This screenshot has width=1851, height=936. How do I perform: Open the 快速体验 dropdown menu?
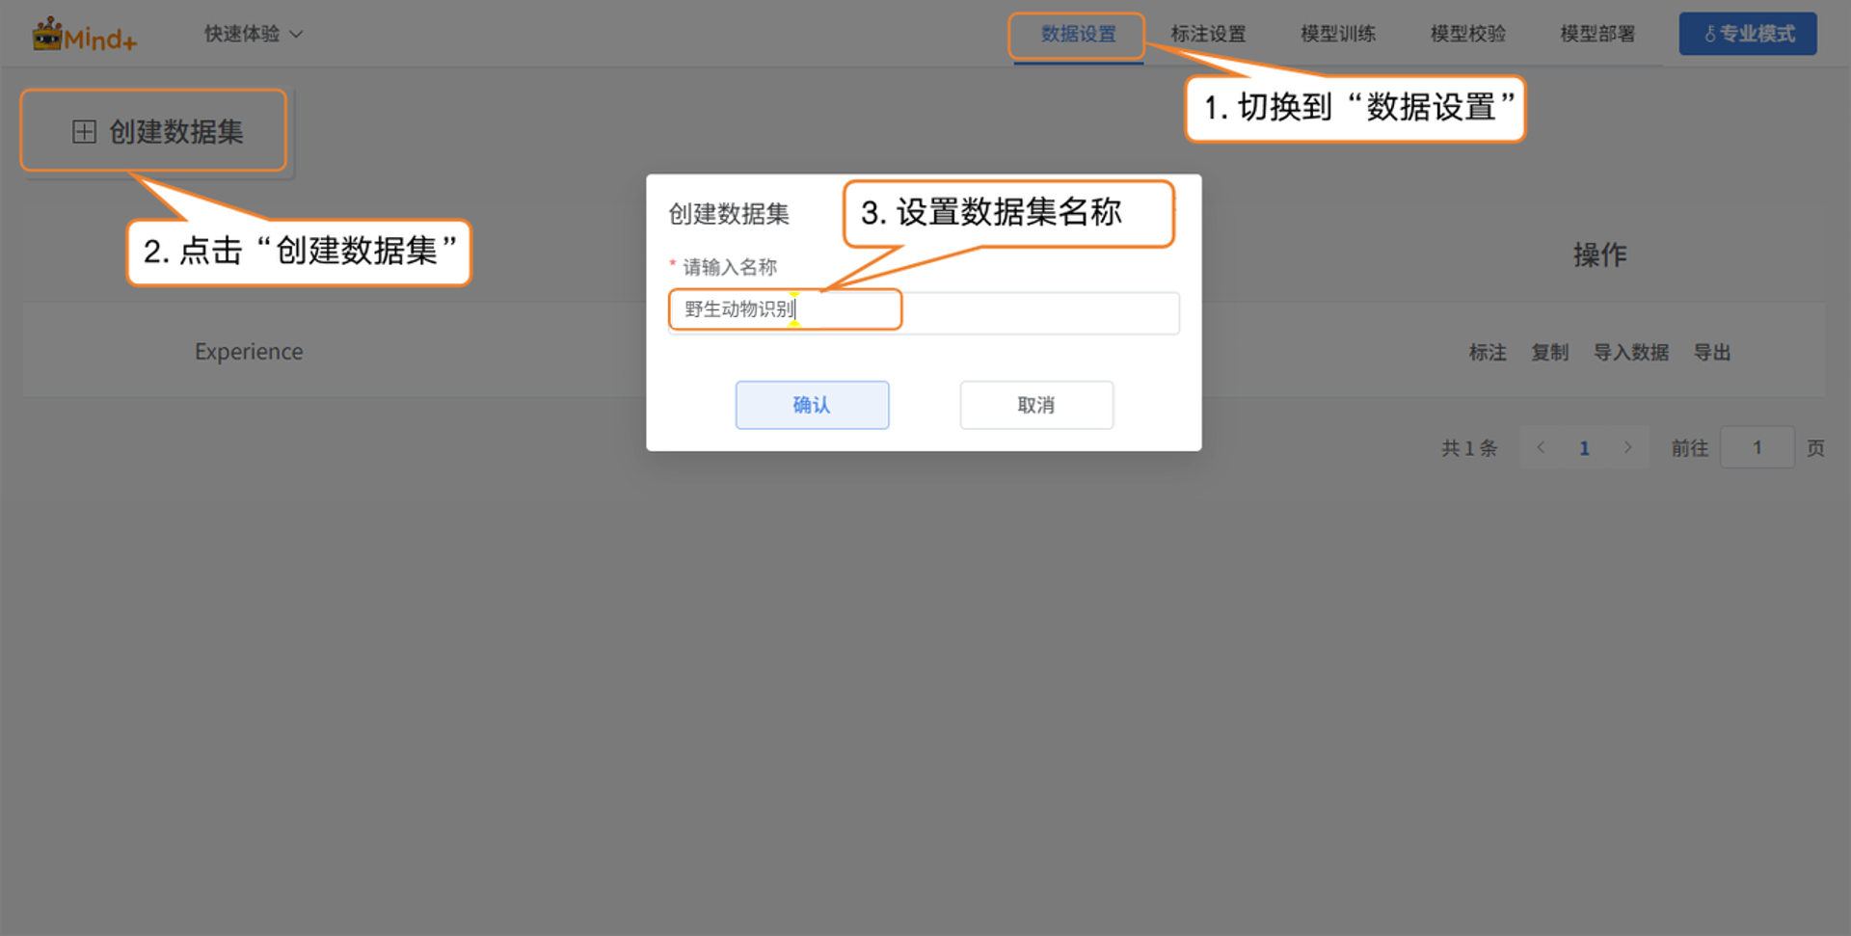click(x=253, y=34)
